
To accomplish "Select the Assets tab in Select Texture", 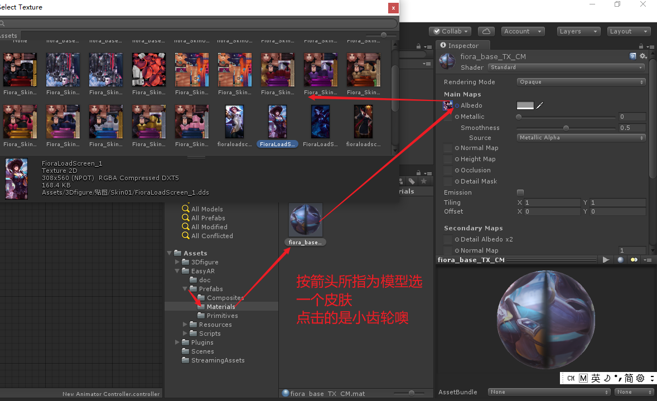I will 9,36.
